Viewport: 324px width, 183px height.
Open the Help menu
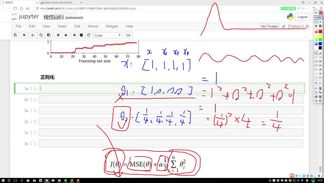click(129, 26)
